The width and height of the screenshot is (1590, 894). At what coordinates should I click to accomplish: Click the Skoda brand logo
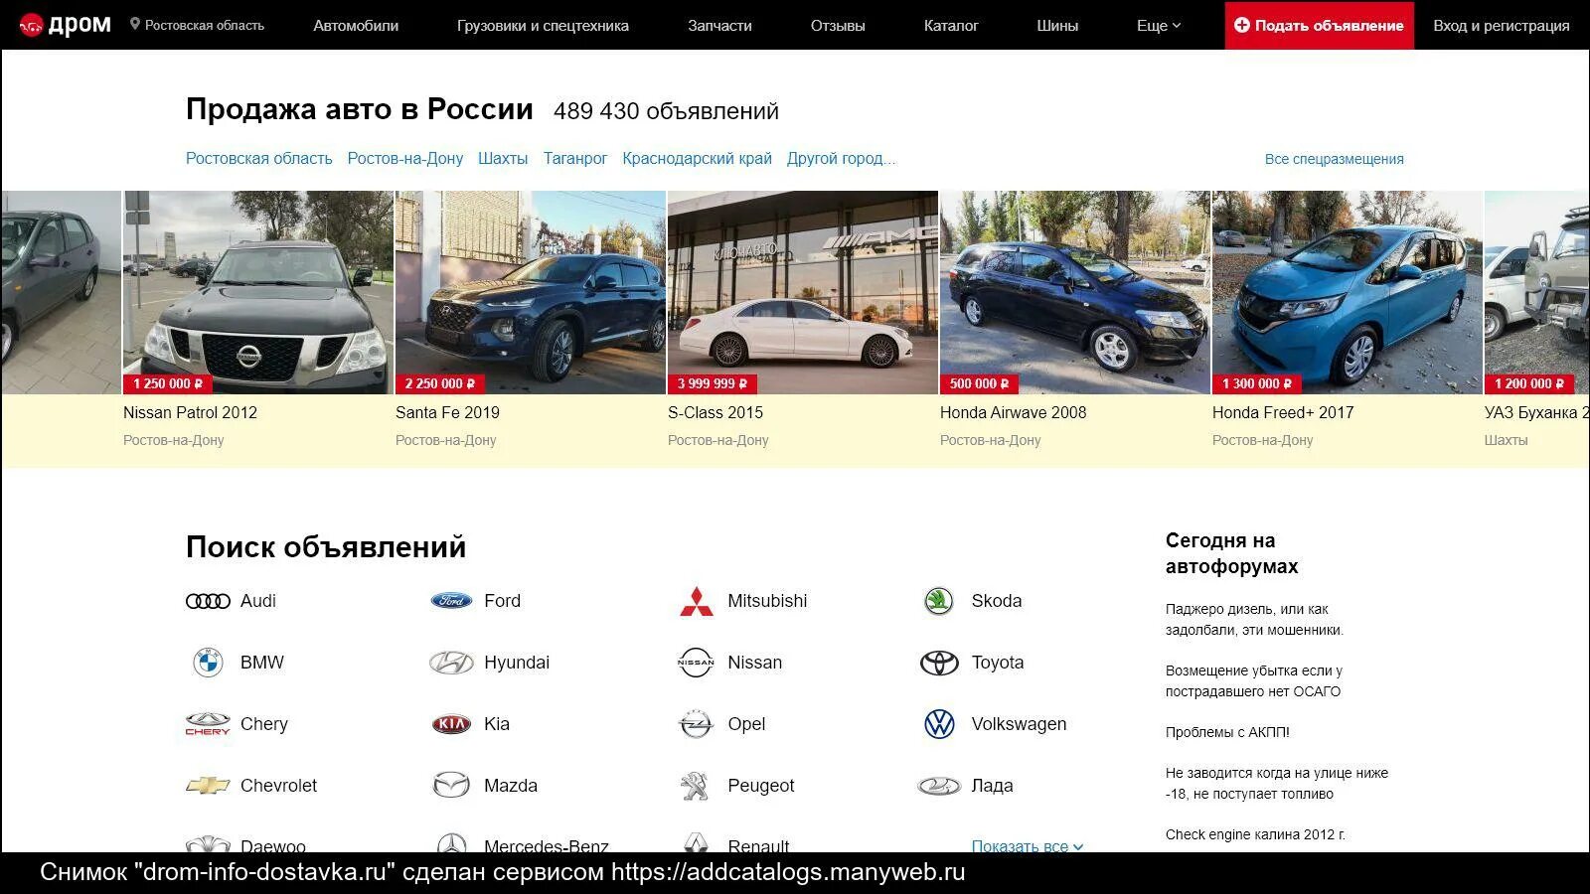938,601
